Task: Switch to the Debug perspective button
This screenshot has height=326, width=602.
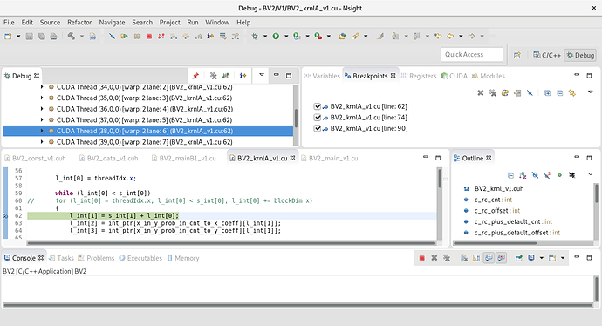Action: coord(580,55)
